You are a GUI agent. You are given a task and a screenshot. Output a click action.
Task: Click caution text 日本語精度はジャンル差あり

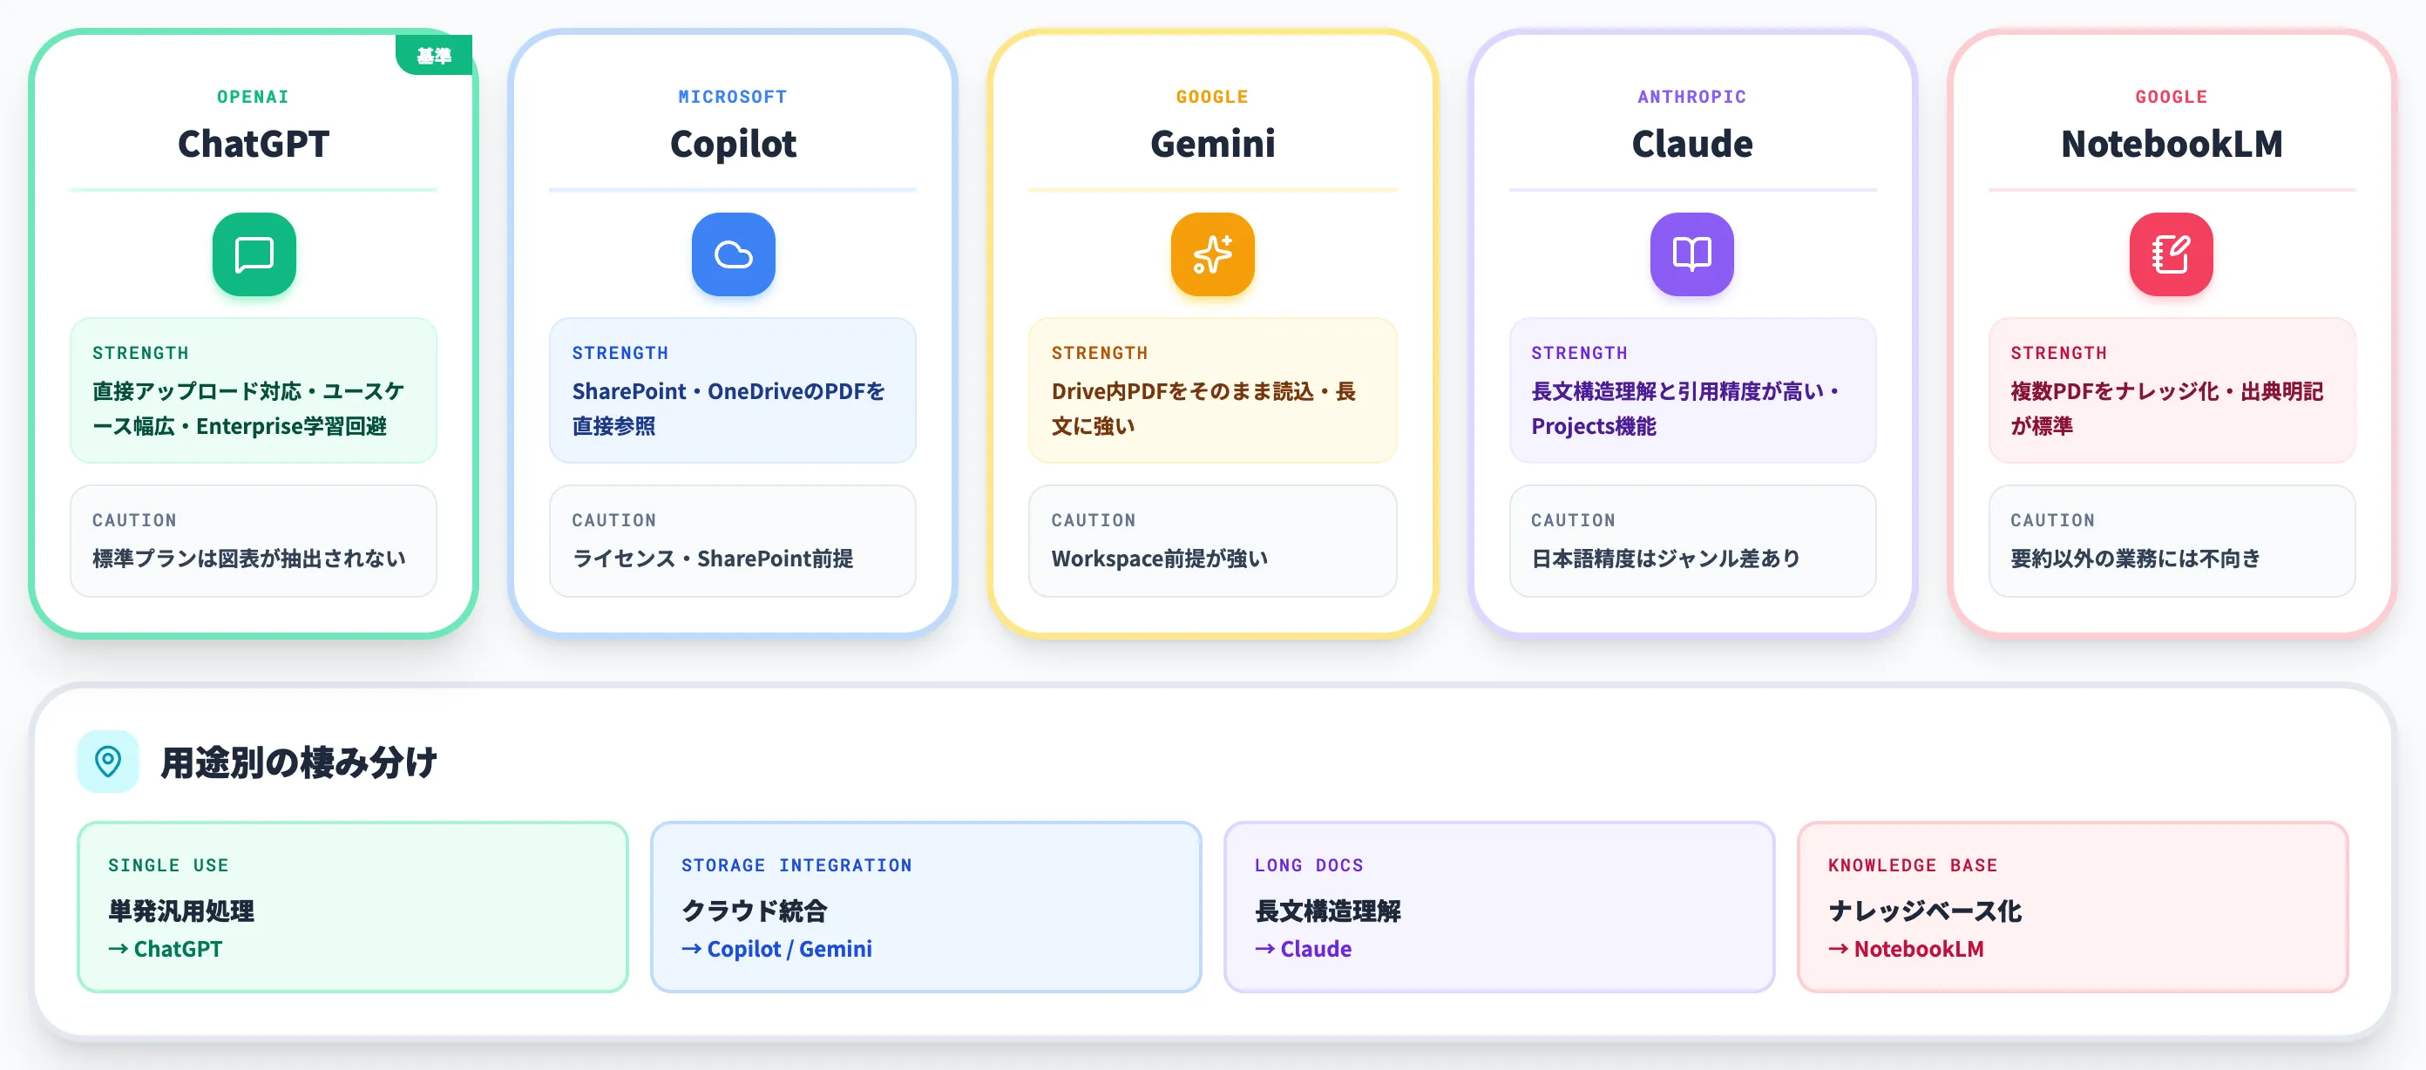click(1665, 559)
